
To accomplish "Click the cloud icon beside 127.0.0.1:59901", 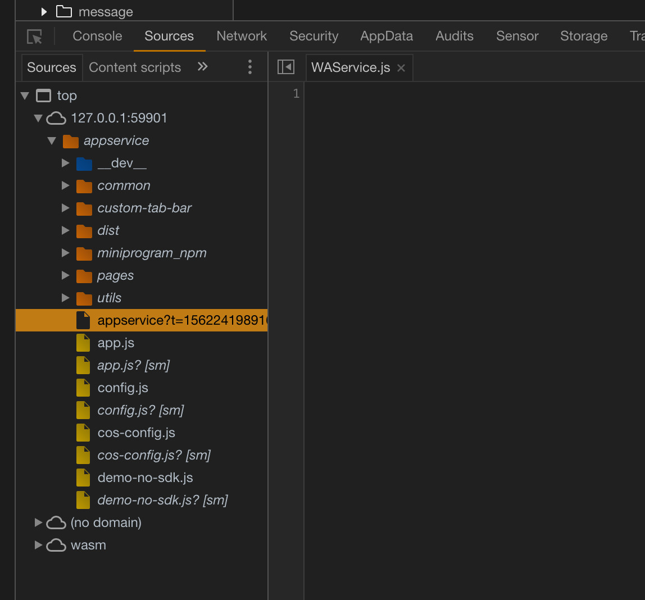I will [56, 119].
